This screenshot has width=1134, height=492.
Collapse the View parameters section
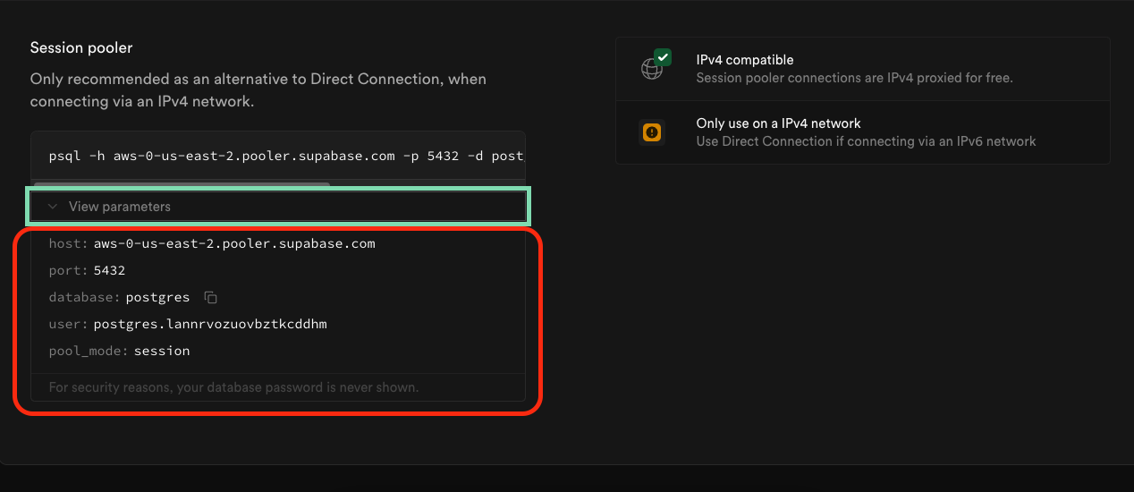[x=277, y=206]
